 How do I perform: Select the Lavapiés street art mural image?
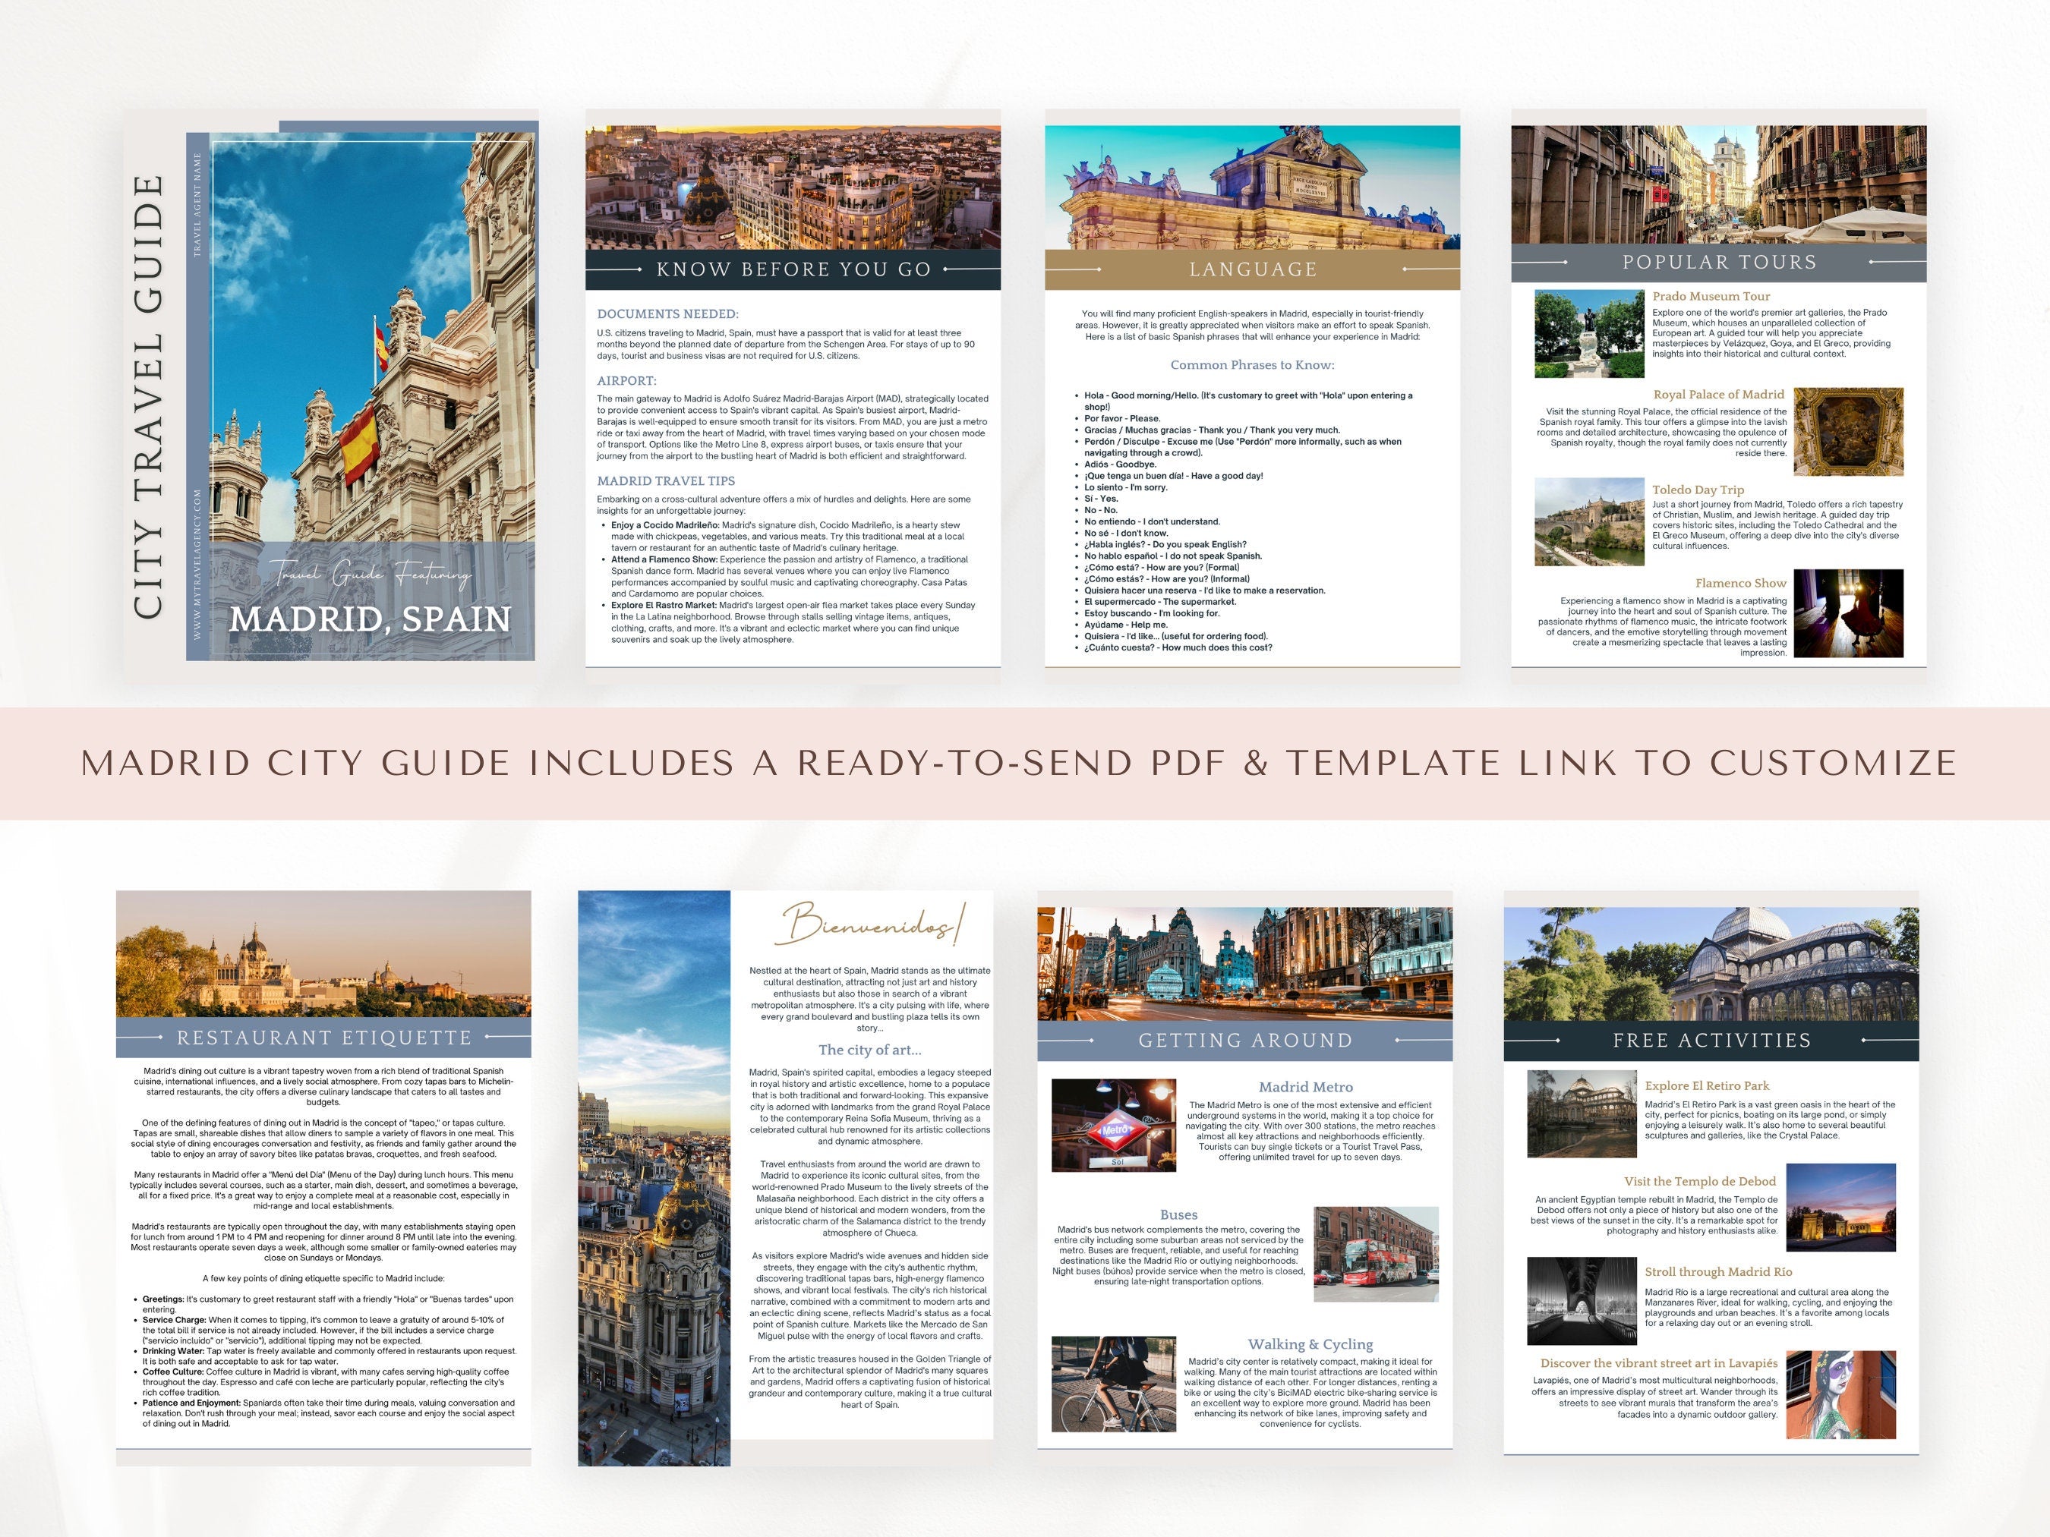(x=1840, y=1394)
